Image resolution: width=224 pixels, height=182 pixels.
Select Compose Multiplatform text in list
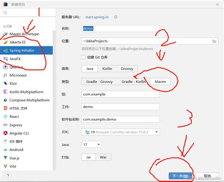29,100
